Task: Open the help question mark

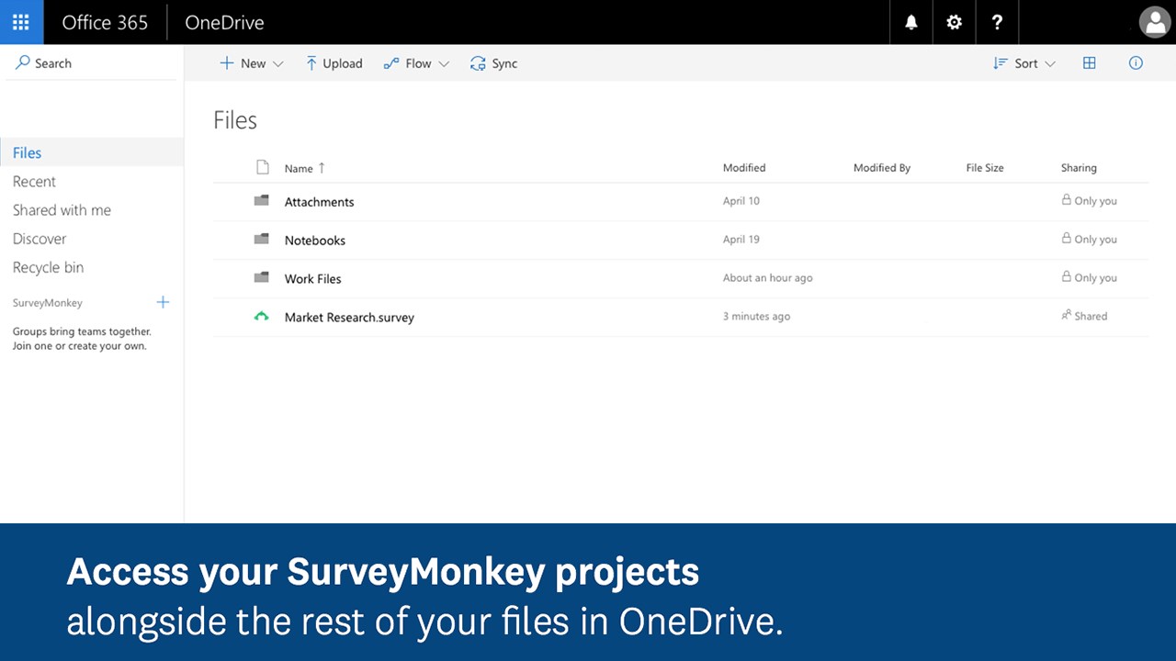Action: (x=998, y=22)
